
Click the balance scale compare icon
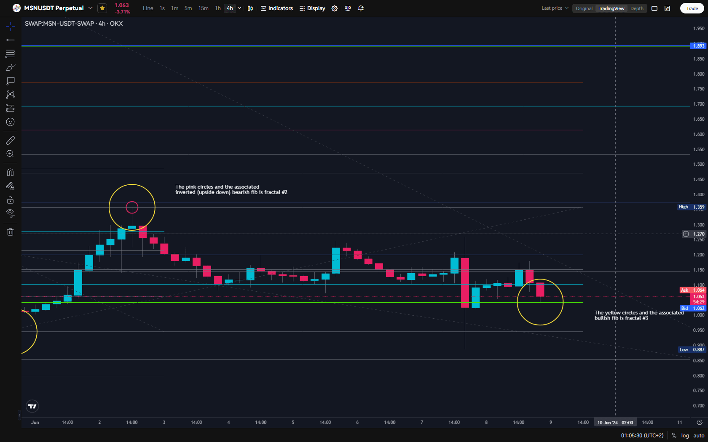coord(348,8)
